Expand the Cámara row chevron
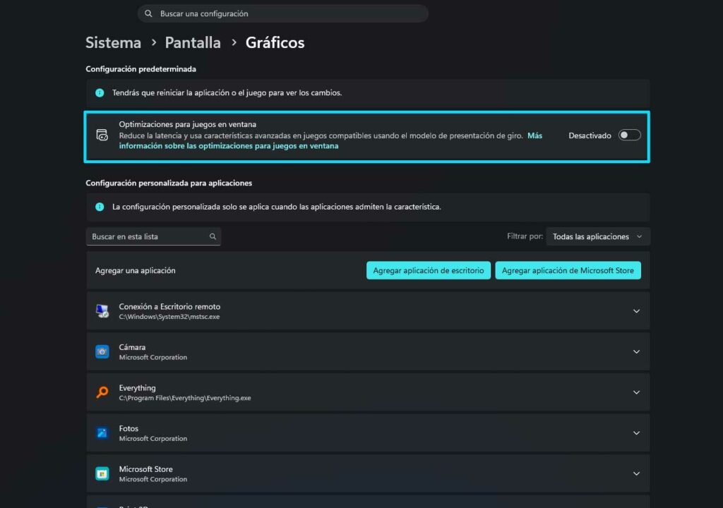The image size is (723, 508). (636, 352)
